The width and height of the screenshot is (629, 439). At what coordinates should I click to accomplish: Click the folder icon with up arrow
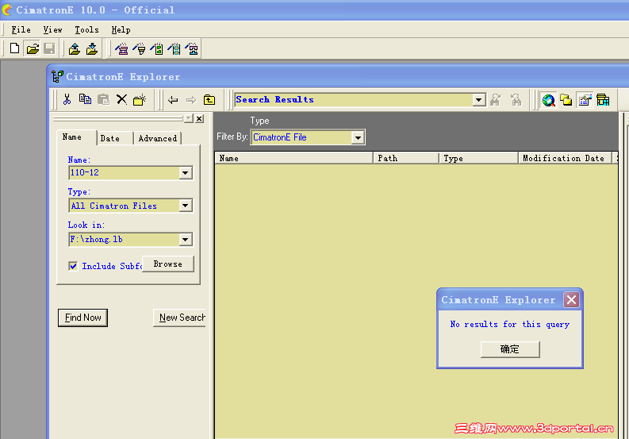(x=75, y=48)
